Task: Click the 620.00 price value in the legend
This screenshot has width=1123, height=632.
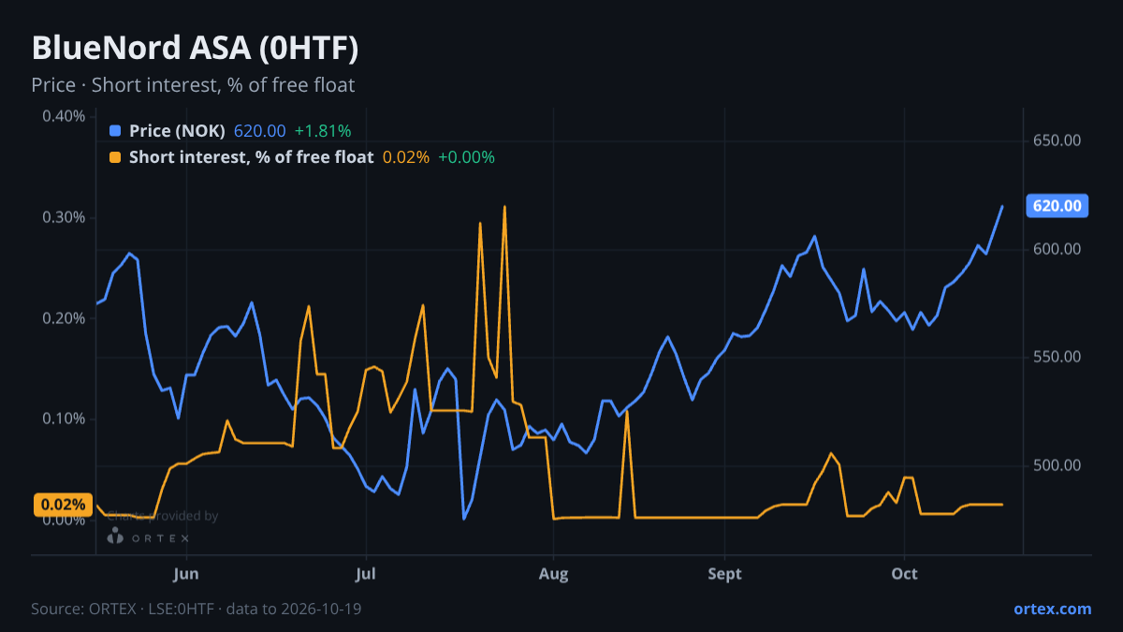Action: pos(259,131)
